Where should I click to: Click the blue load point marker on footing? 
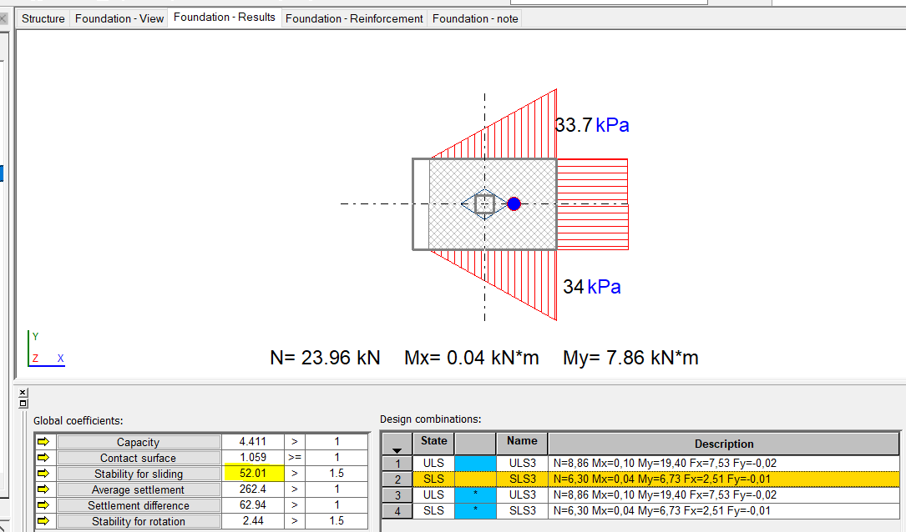(x=514, y=203)
